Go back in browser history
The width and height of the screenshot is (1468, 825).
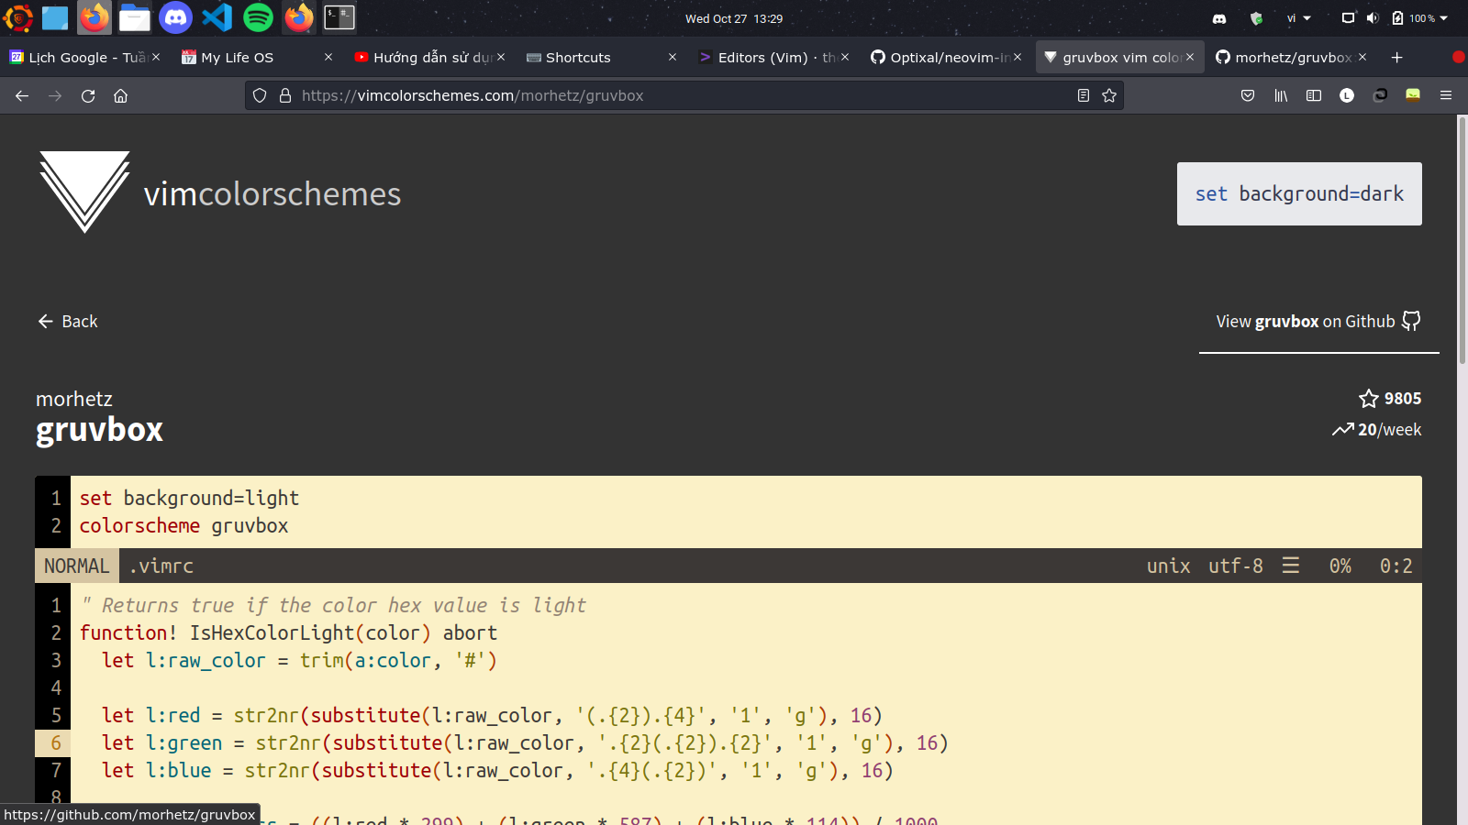[x=22, y=95]
